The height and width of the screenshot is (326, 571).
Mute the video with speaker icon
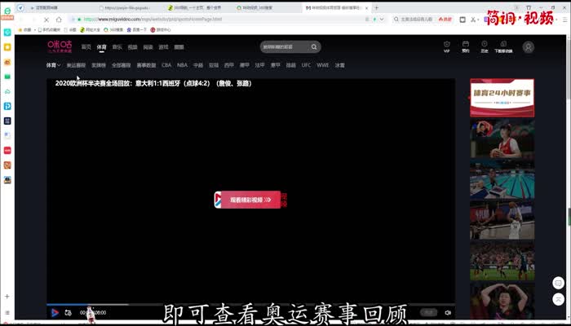448,312
